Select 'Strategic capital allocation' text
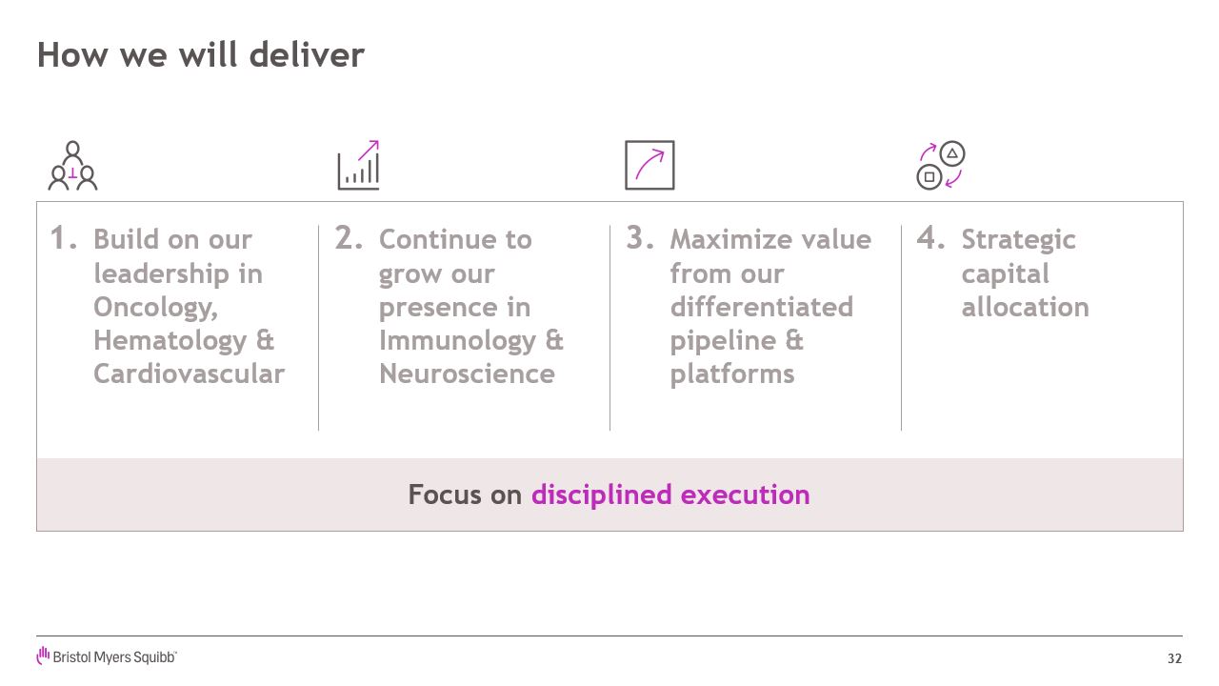The width and height of the screenshot is (1219, 686). [x=1025, y=272]
